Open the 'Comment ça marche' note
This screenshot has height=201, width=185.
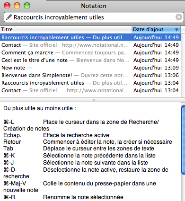coord(90,52)
